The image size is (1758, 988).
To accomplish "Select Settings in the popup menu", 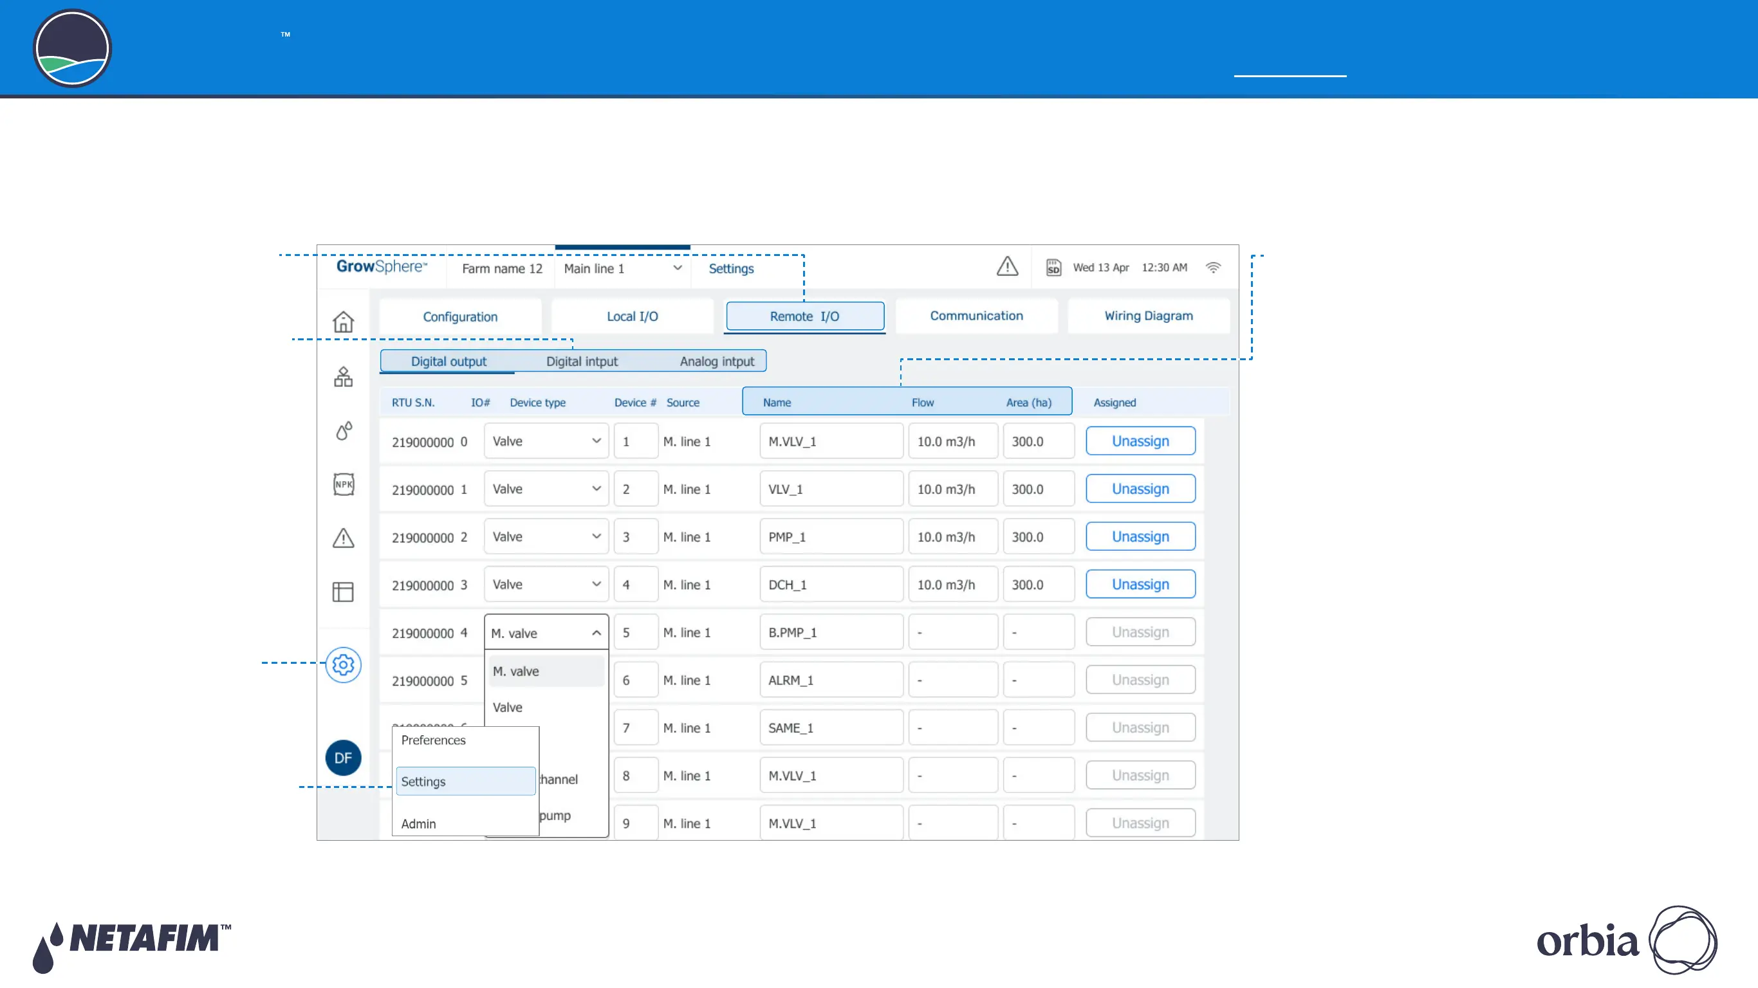I will coord(466,782).
